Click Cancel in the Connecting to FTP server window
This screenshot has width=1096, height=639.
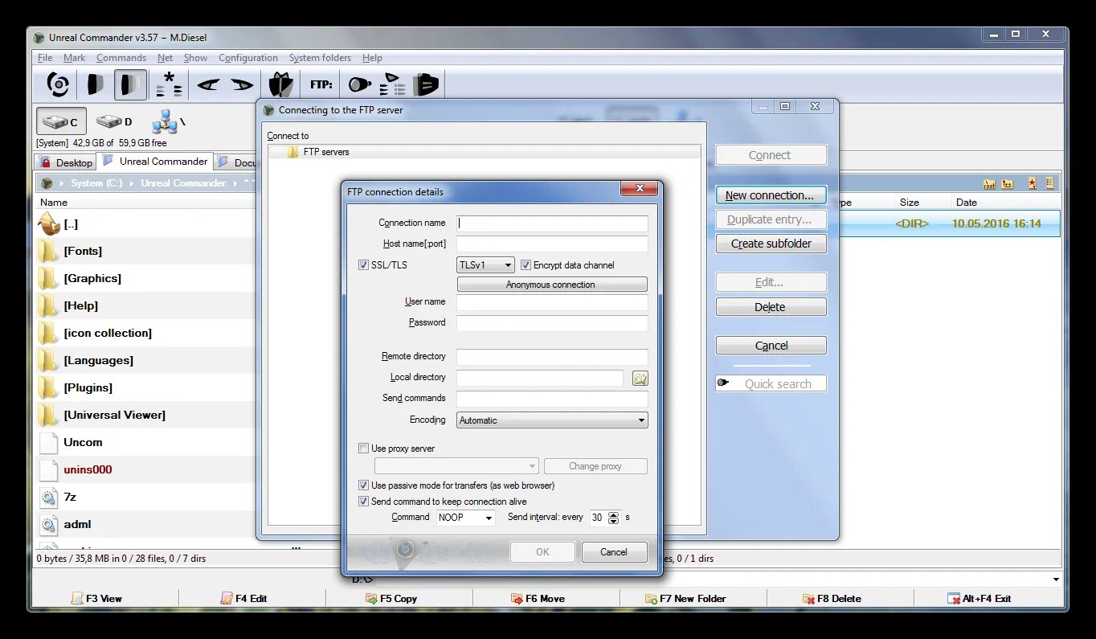[771, 346]
